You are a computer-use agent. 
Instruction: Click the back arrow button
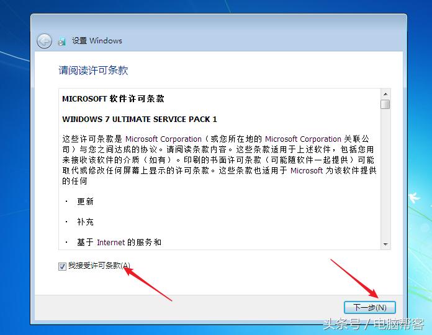coord(44,41)
